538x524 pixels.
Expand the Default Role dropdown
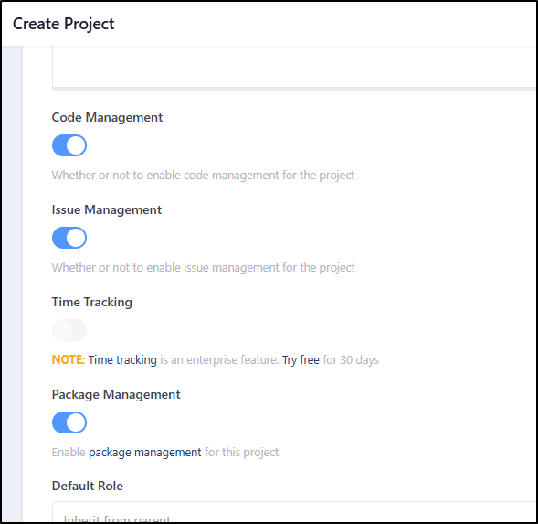294,512
